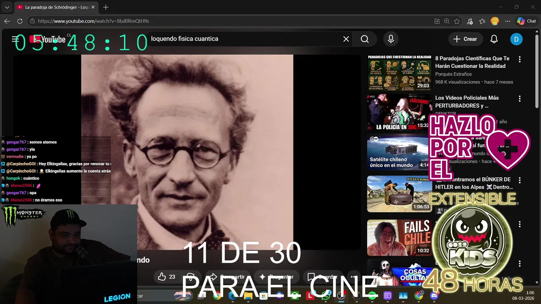541x304 pixels.
Task: Open the zoom magnifier in address bar
Action: (x=447, y=21)
